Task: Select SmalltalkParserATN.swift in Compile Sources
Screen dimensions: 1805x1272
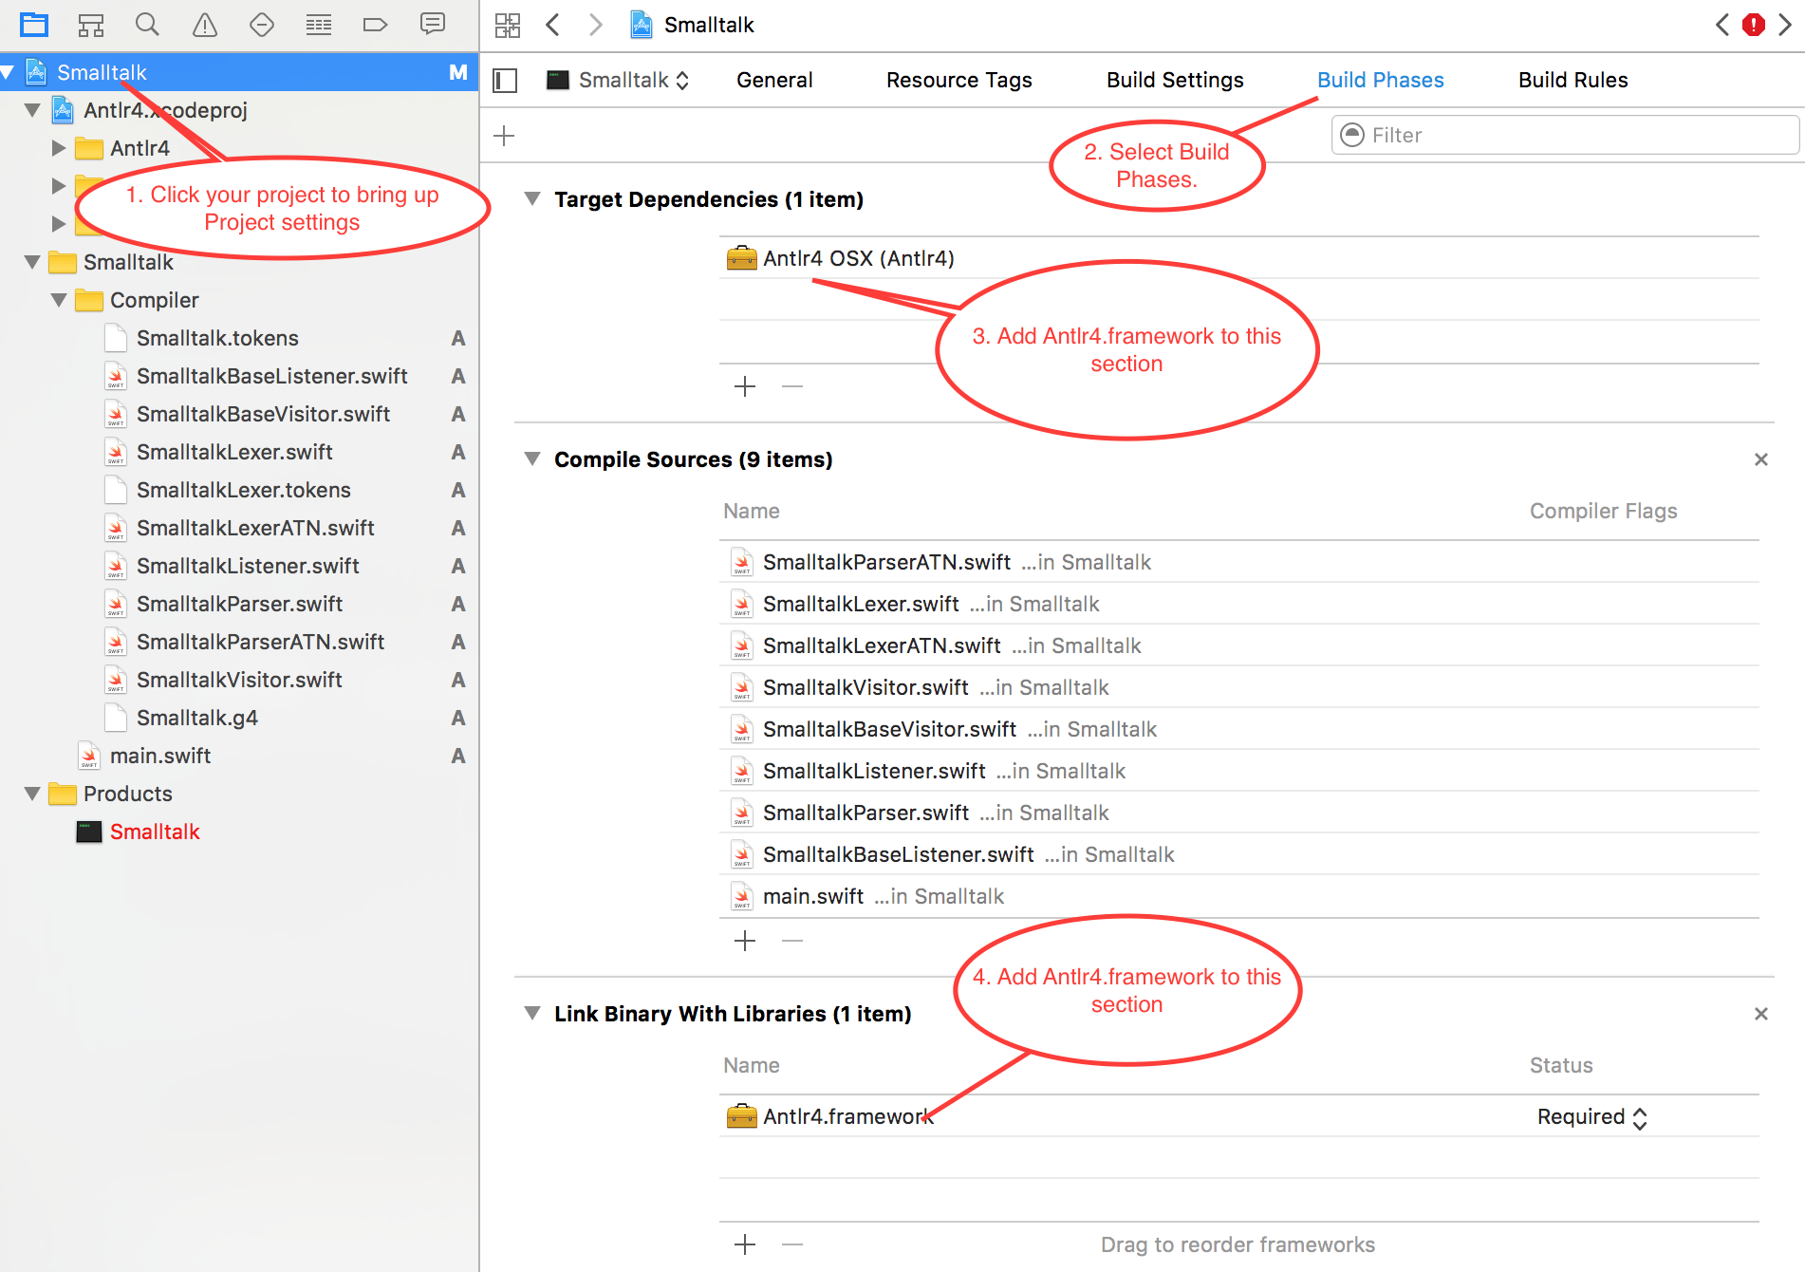Action: pyautogui.click(x=1239, y=562)
